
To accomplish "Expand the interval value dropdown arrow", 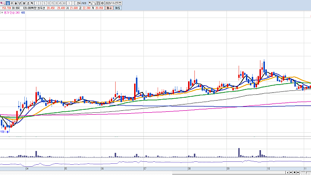I will click(x=73, y=3).
